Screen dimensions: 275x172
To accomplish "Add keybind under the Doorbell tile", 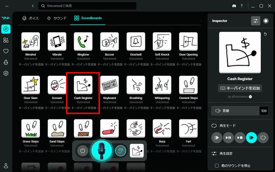I will coord(136,64).
